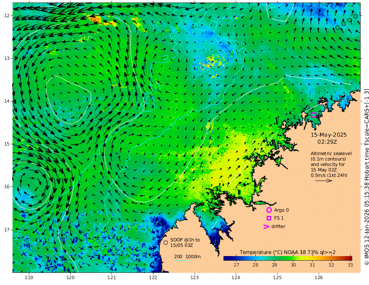Click the colorbar tick label 33
The width and height of the screenshot is (369, 285).
click(x=350, y=265)
